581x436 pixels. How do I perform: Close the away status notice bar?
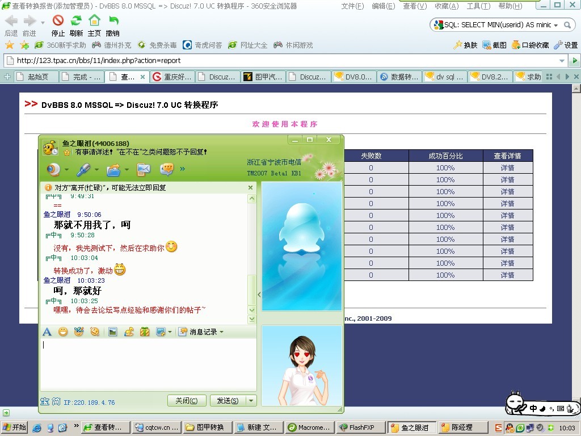pos(250,187)
